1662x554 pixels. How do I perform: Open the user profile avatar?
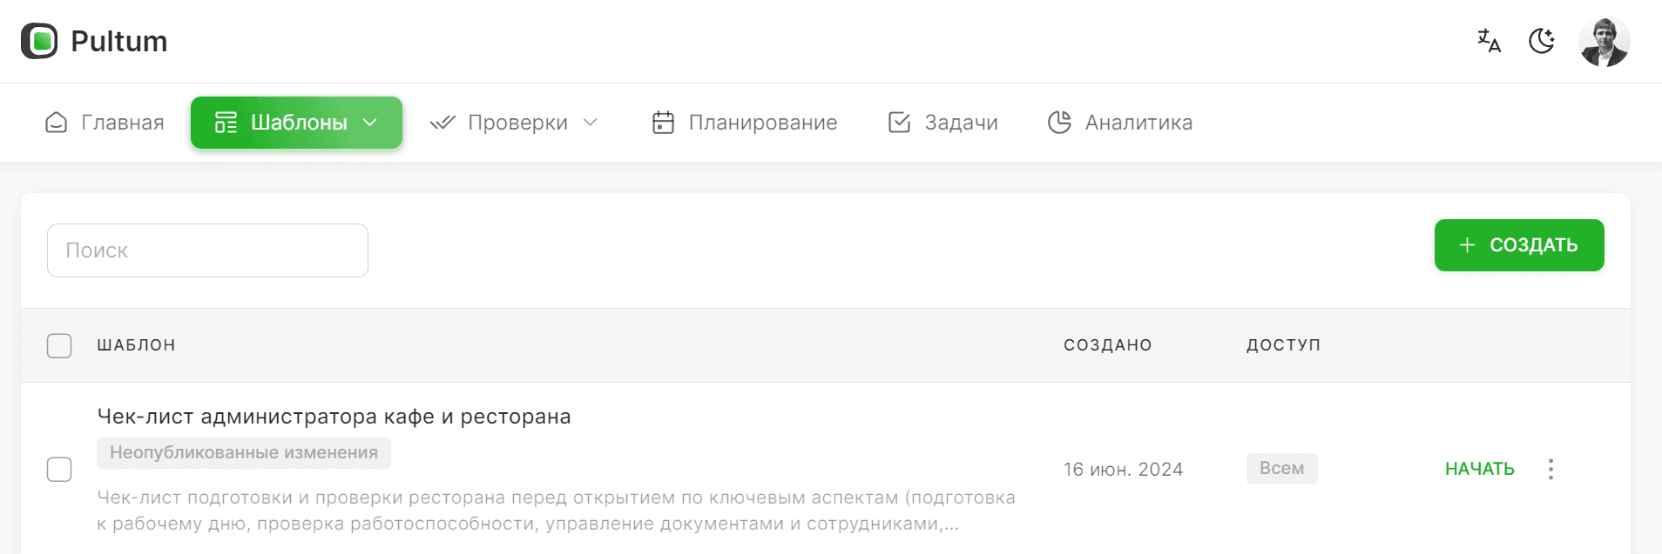click(x=1604, y=41)
